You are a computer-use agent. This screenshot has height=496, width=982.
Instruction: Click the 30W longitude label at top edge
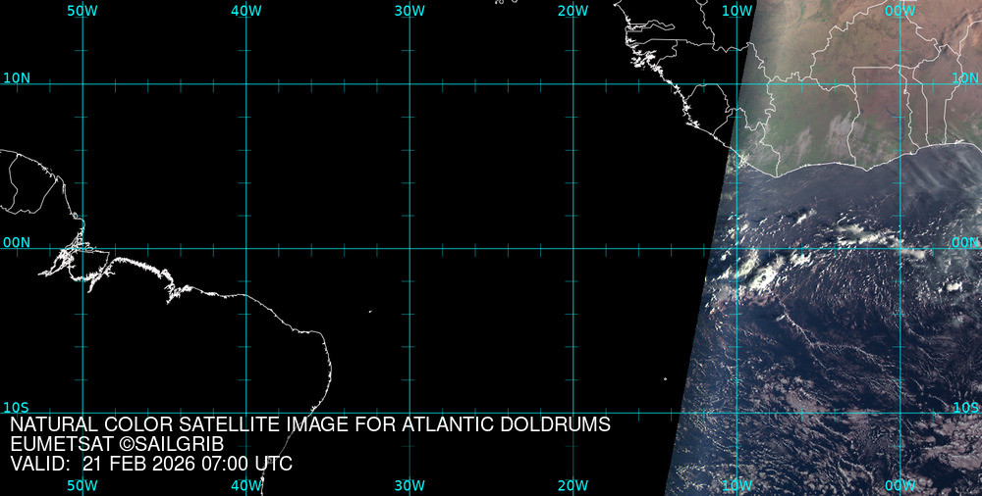409,10
